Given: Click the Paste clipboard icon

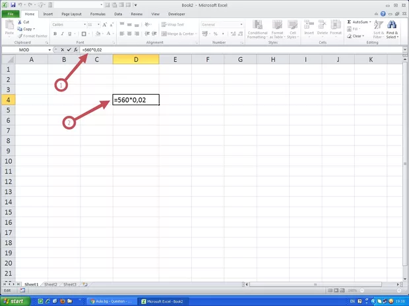Looking at the screenshot, I should [x=9, y=25].
